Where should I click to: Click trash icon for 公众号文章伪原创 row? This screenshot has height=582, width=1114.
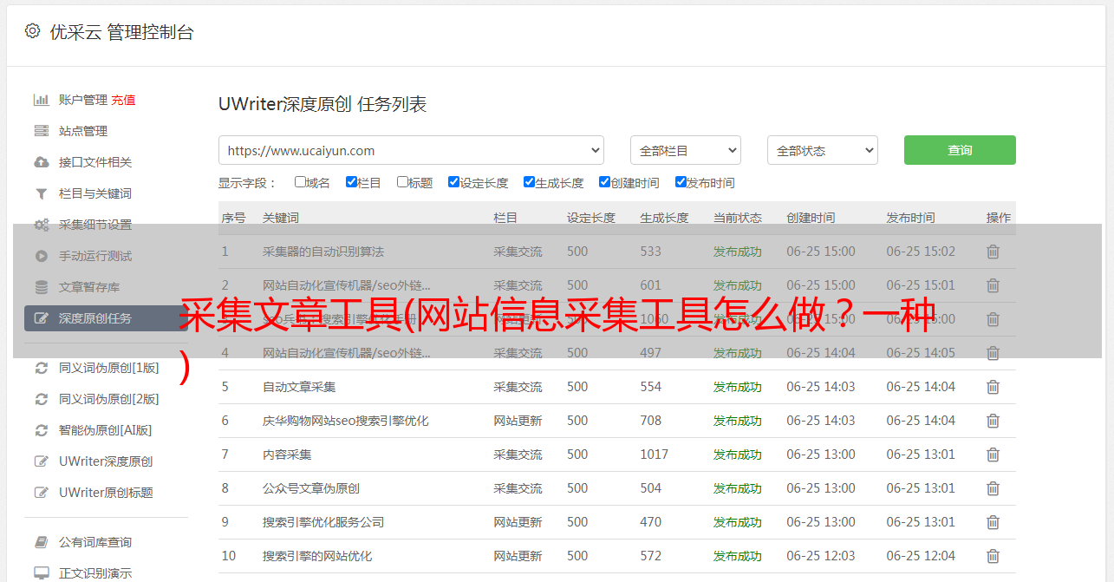(x=993, y=488)
